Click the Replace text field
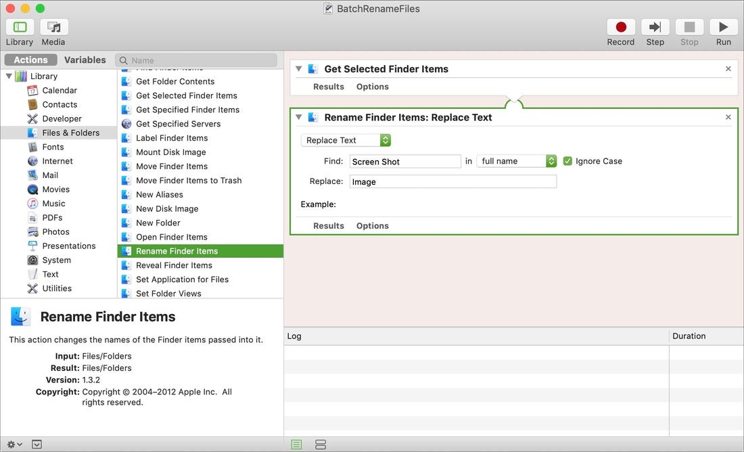Image resolution: width=744 pixels, height=452 pixels. 453,181
